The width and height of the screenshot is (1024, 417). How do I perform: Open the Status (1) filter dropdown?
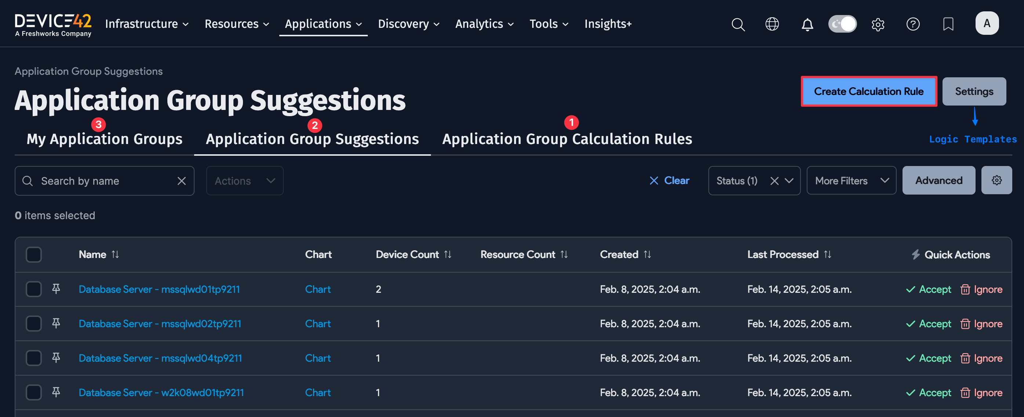click(x=737, y=181)
